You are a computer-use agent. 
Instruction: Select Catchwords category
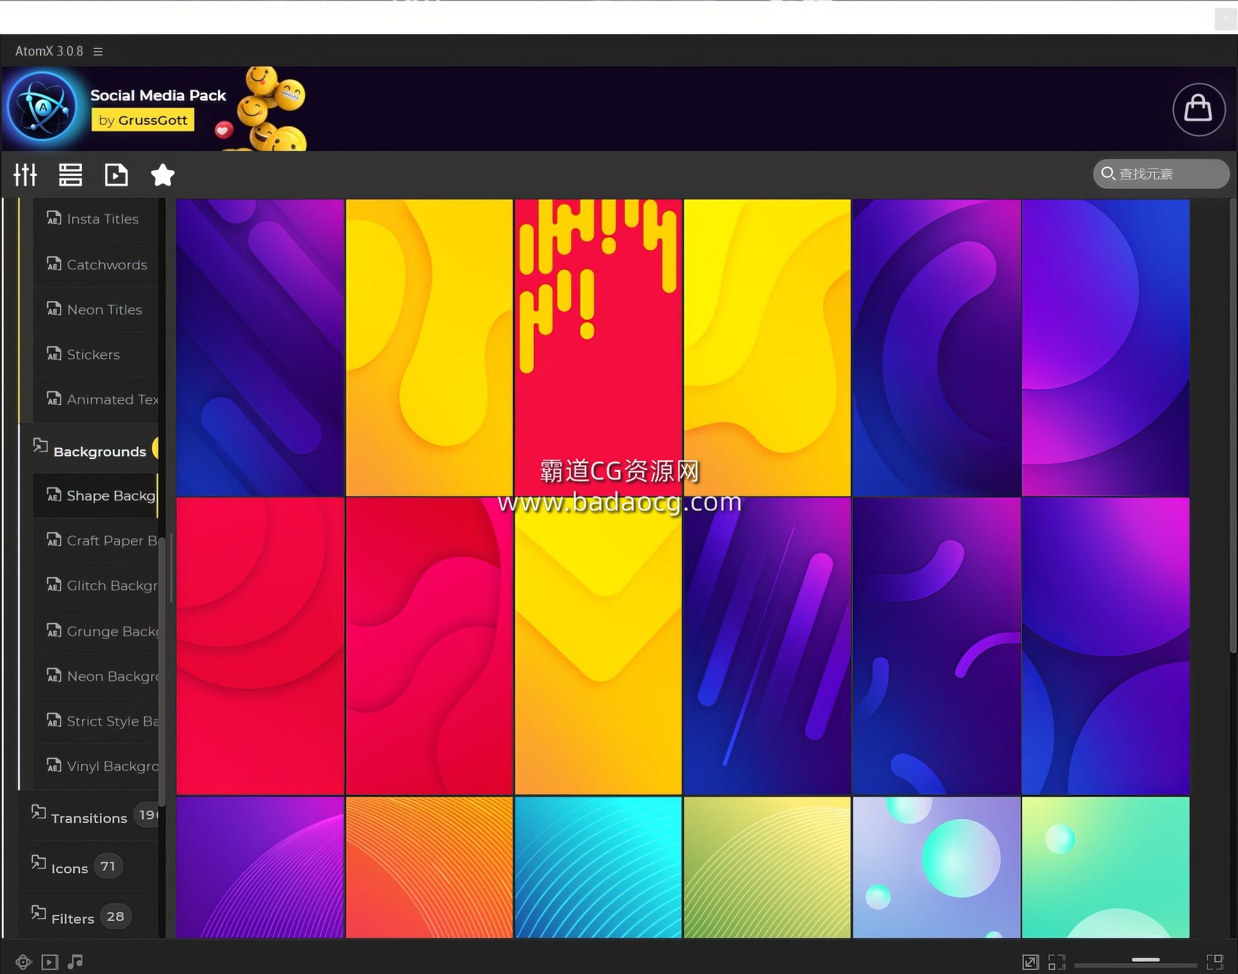click(95, 265)
